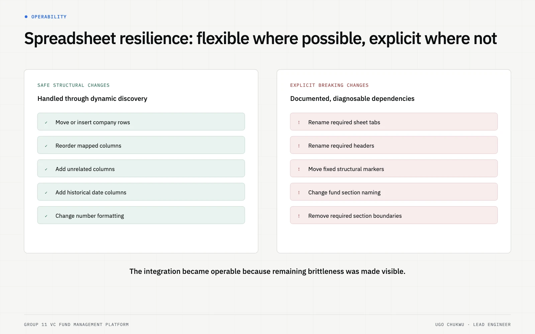Click the Group 11 VC Fund Management Platform footer
This screenshot has height=334, width=535.
click(x=76, y=325)
